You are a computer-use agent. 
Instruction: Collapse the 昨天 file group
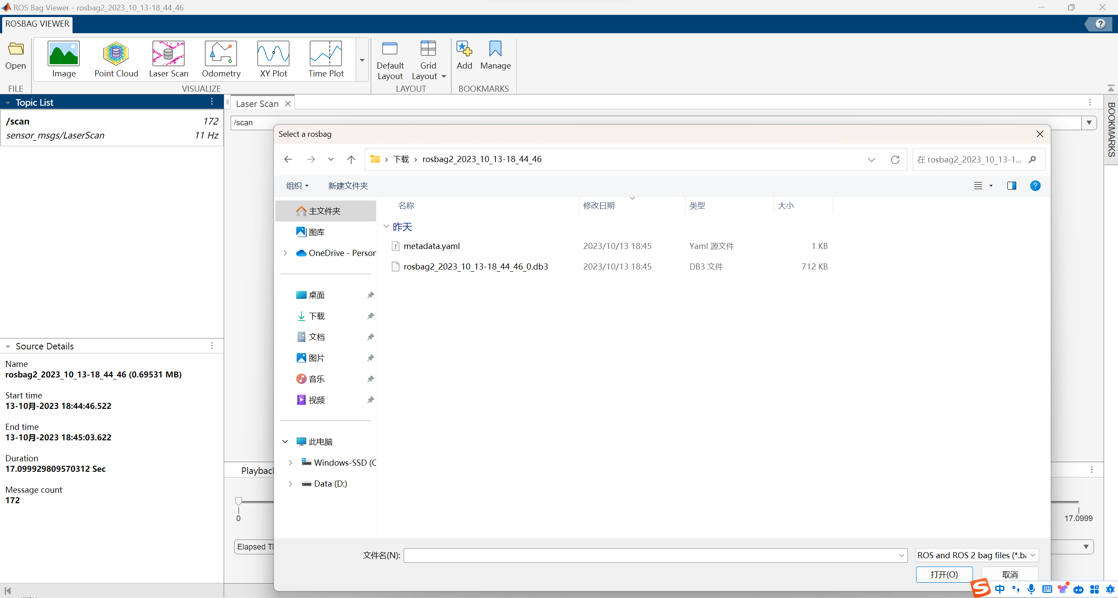click(386, 226)
